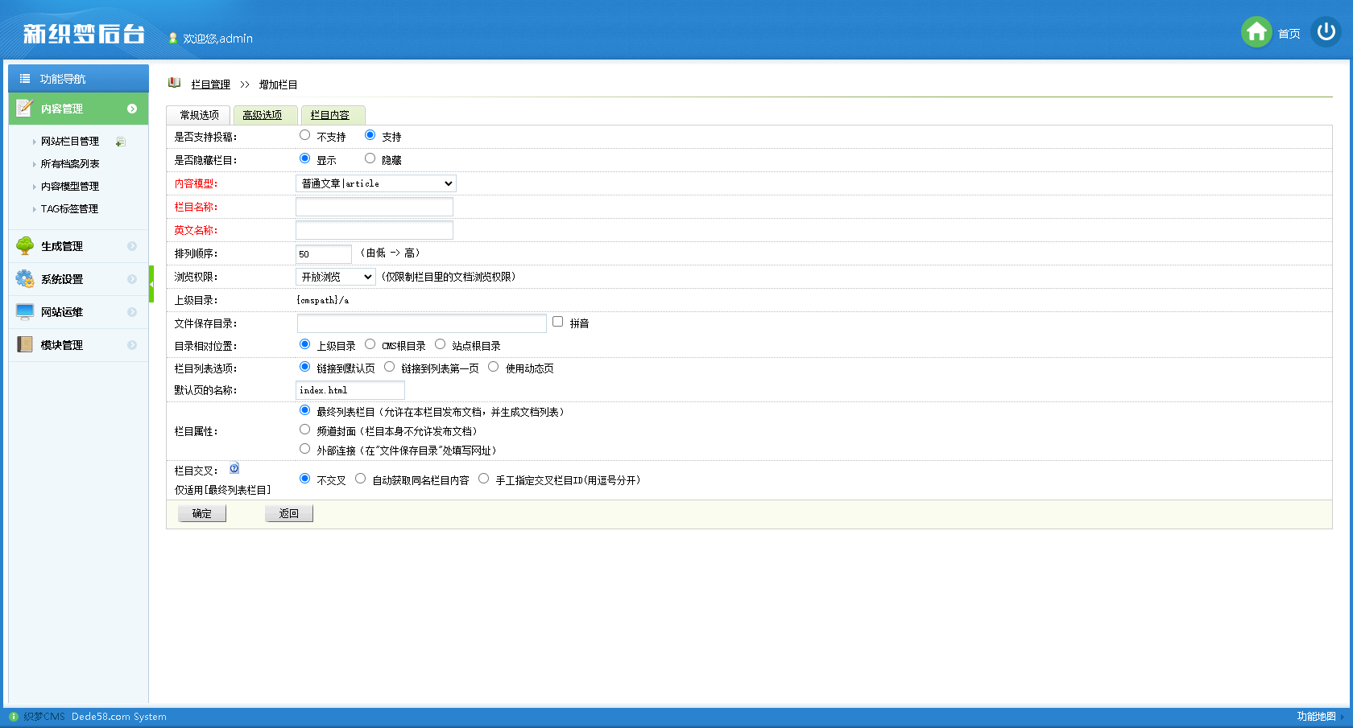This screenshot has height=728, width=1353.
Task: Click the info icon in status bar
Action: click(x=14, y=716)
